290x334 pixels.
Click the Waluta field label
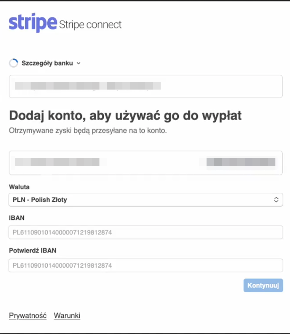point(19,187)
